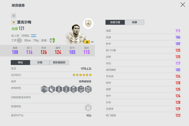Click the Icon class emblem beside 里克尔梅
This screenshot has height=126, width=189.
coord(13,22)
